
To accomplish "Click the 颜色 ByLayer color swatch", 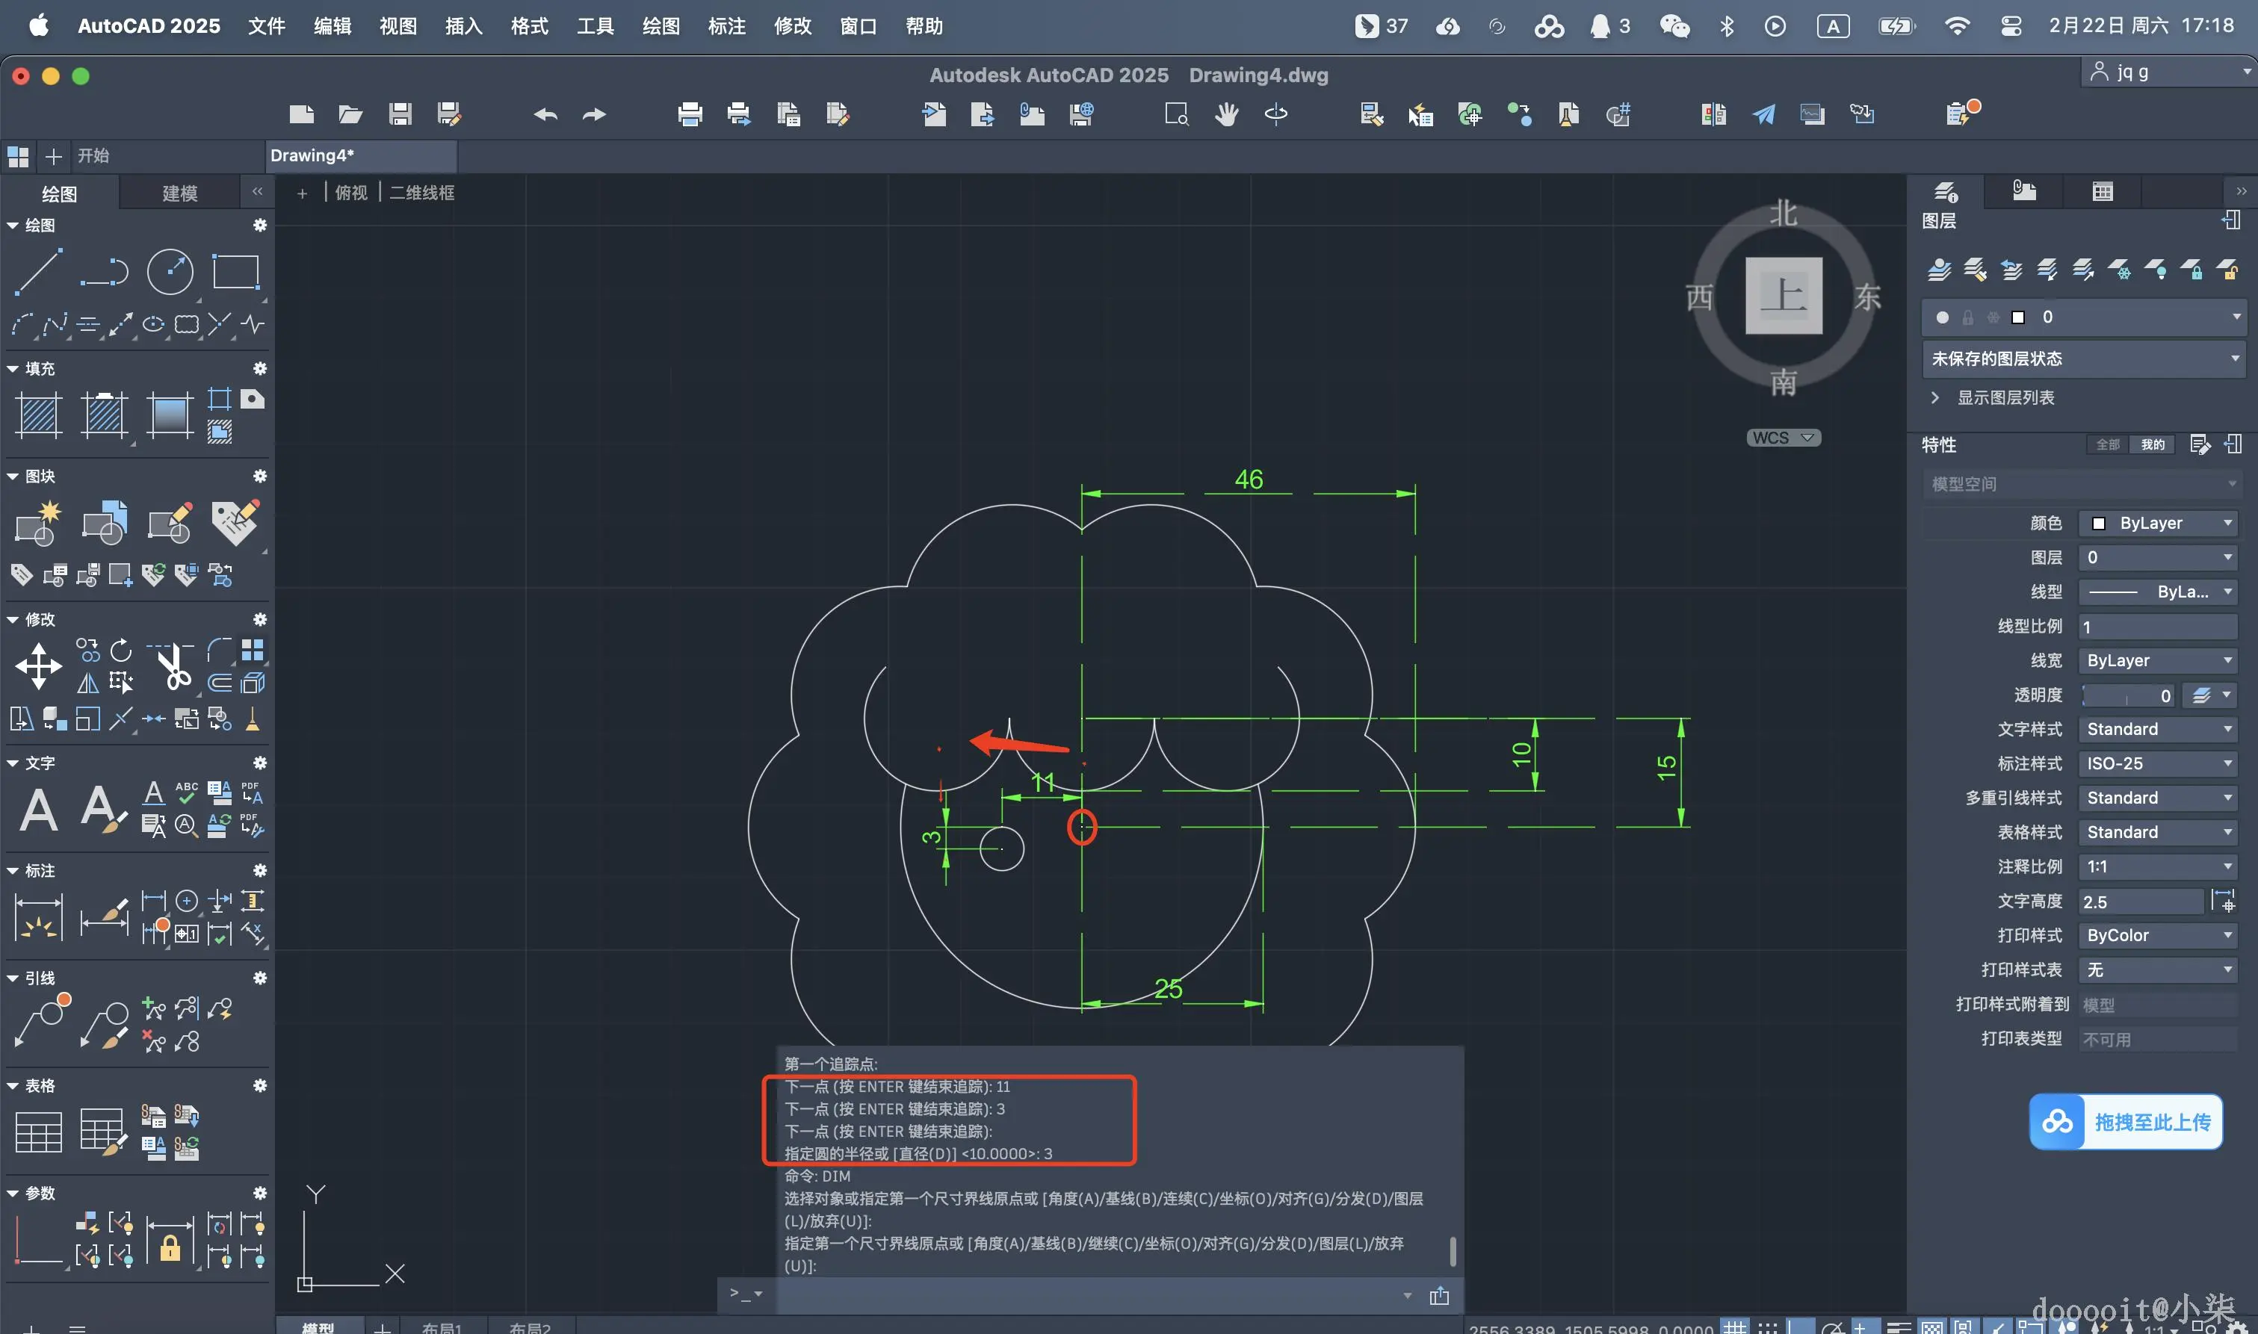I will [x=2099, y=523].
